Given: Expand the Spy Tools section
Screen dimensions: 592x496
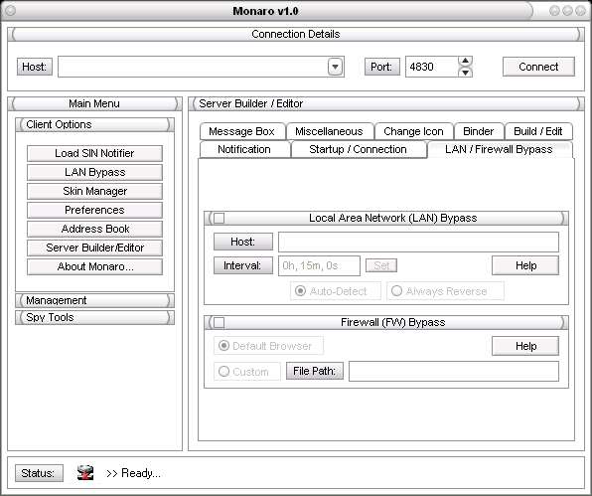Looking at the screenshot, I should pyautogui.click(x=94, y=317).
